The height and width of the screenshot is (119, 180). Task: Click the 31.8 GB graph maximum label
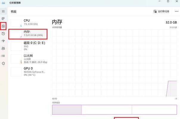(x=173, y=27)
